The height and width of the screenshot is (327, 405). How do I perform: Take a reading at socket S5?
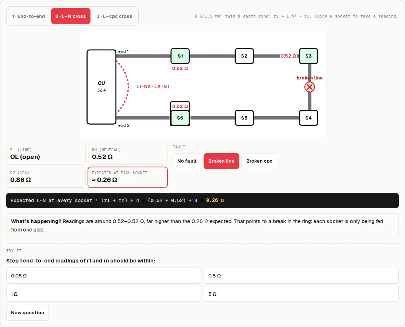[244, 118]
